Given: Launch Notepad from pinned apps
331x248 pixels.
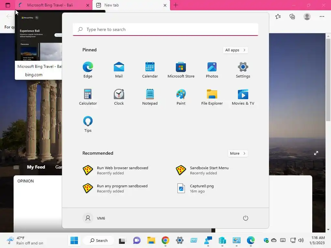Looking at the screenshot, I should tap(150, 97).
